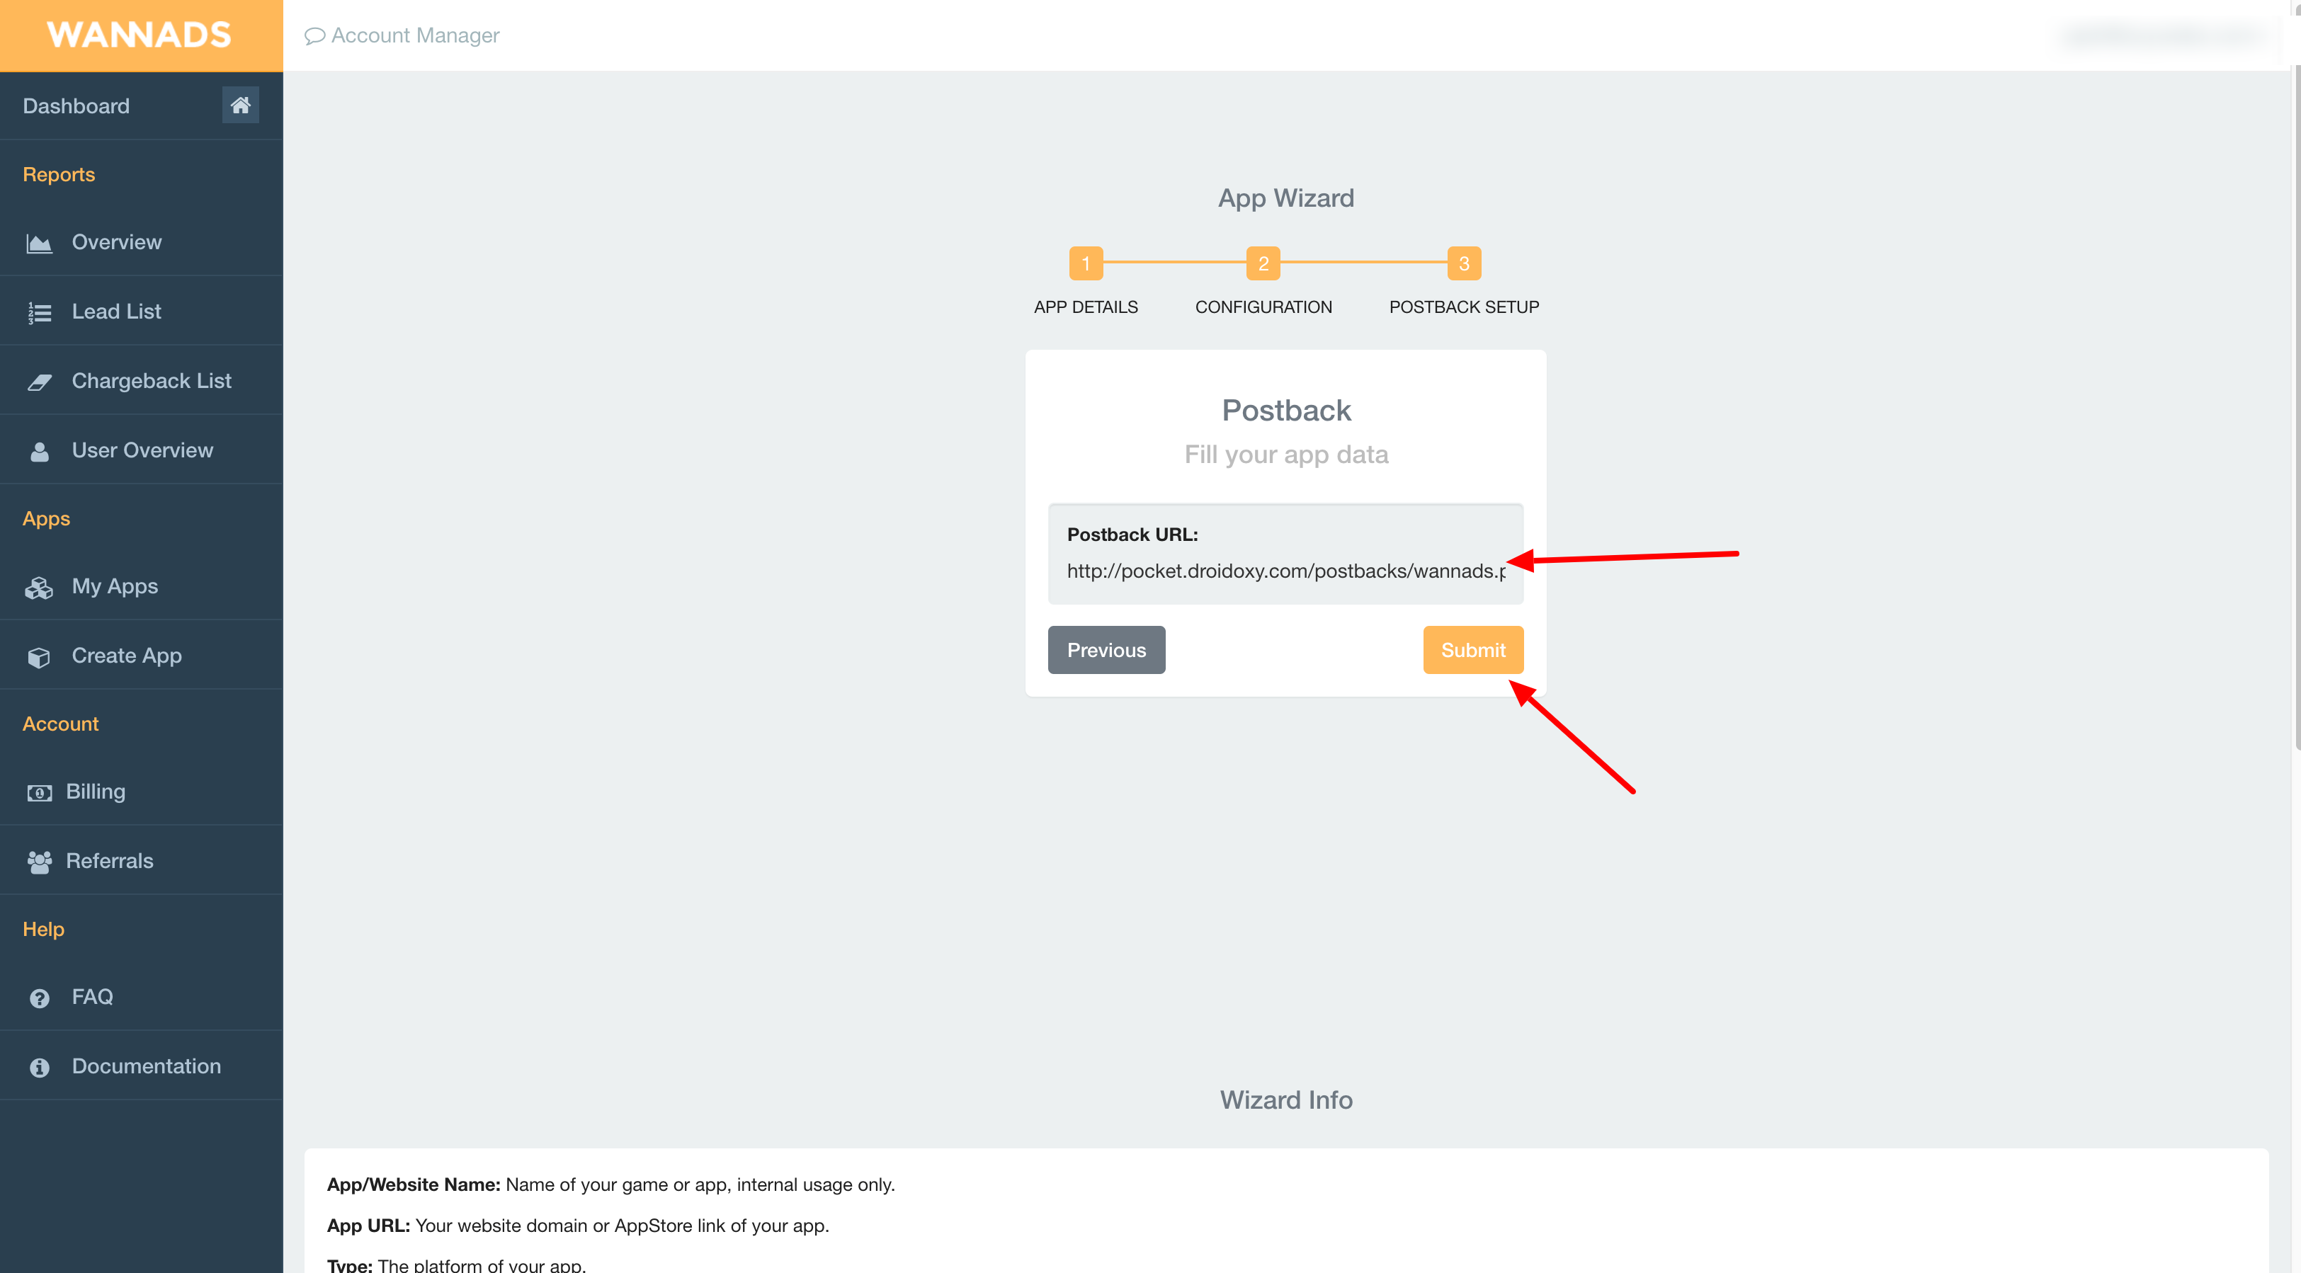Image resolution: width=2301 pixels, height=1273 pixels.
Task: Click the Previous button
Action: [x=1106, y=650]
